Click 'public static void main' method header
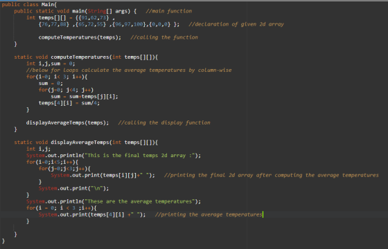Image resolution: width=388 pixels, height=249 pixels. [76, 11]
